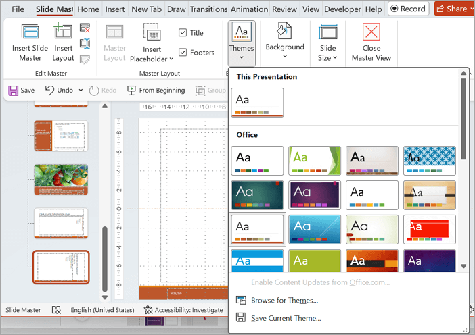Click the Close Master View icon
The width and height of the screenshot is (475, 335).
[x=371, y=32]
